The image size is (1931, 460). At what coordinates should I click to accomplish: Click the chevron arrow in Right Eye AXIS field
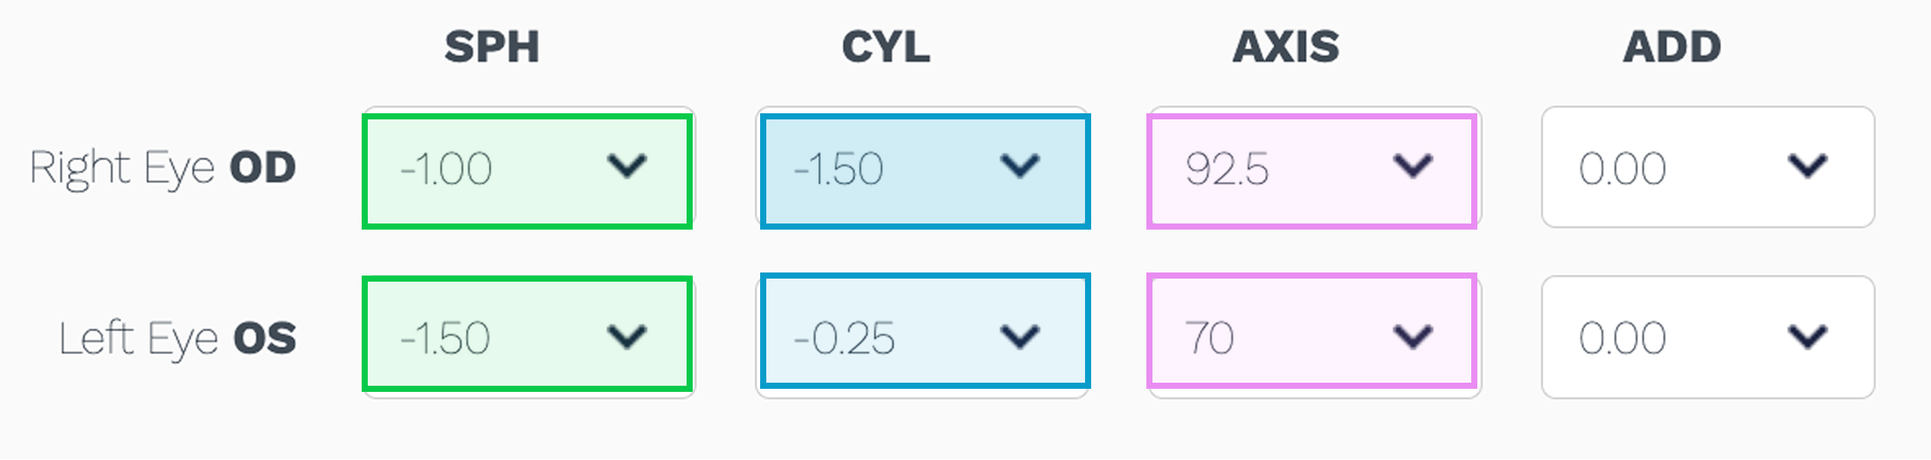1413,165
